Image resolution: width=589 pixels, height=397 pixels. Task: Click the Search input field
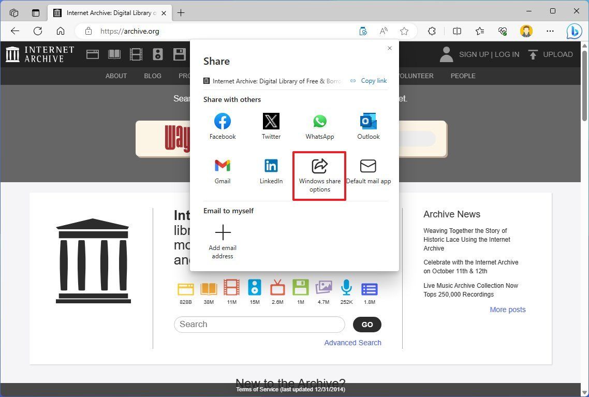(259, 325)
